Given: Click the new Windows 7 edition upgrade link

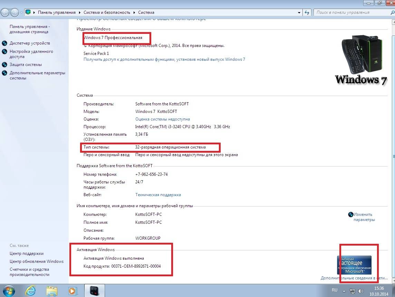Looking at the screenshot, I should point(164,59).
